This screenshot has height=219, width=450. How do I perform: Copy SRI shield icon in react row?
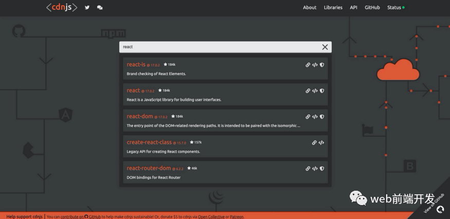point(322,90)
